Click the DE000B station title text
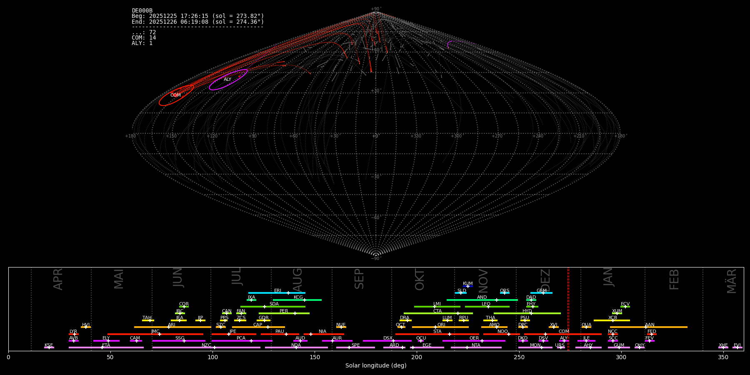750x375 pixels. pos(142,11)
